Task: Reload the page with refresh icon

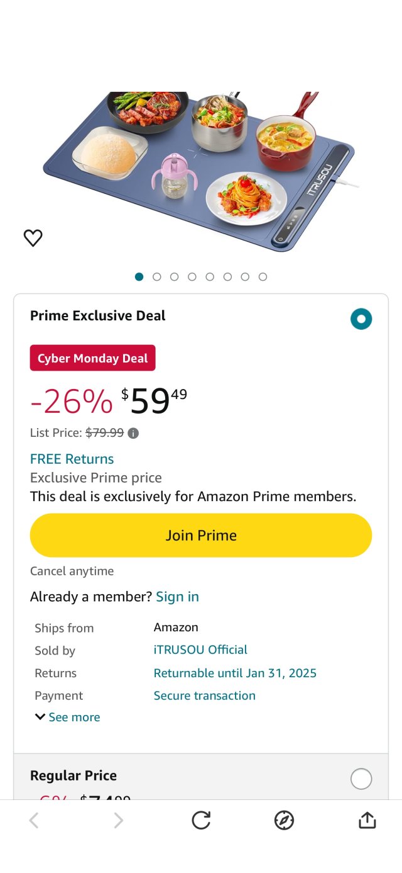Action: click(x=201, y=820)
